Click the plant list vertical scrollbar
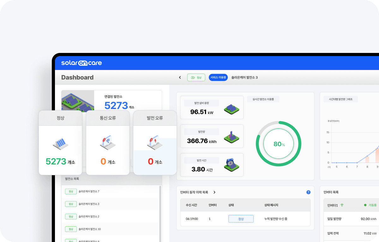 [x=160, y=214]
